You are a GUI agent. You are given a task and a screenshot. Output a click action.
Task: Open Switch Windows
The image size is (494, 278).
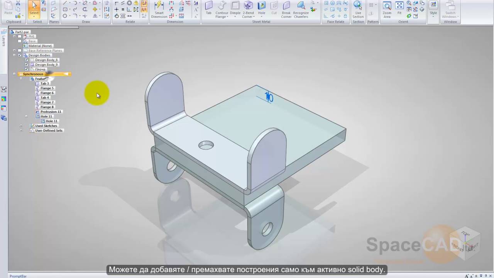click(450, 10)
